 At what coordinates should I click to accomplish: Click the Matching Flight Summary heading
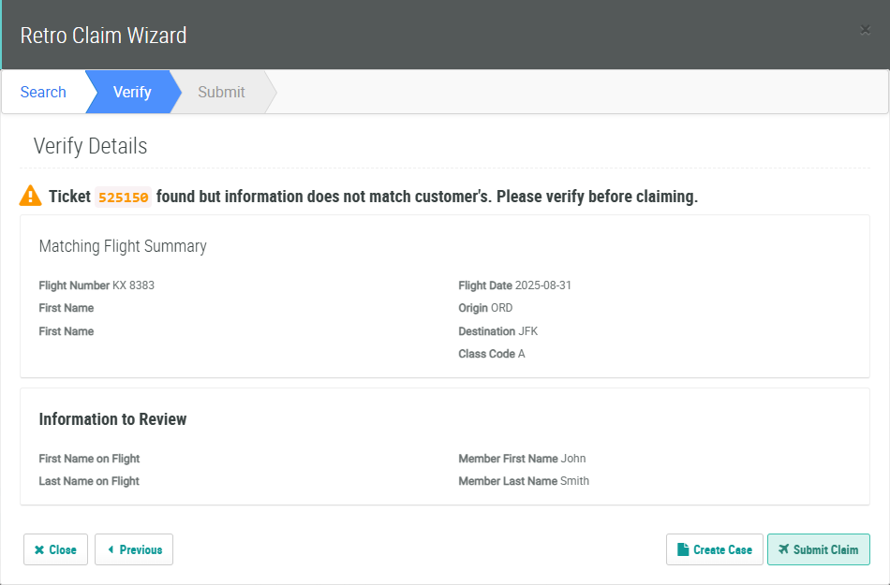click(123, 246)
